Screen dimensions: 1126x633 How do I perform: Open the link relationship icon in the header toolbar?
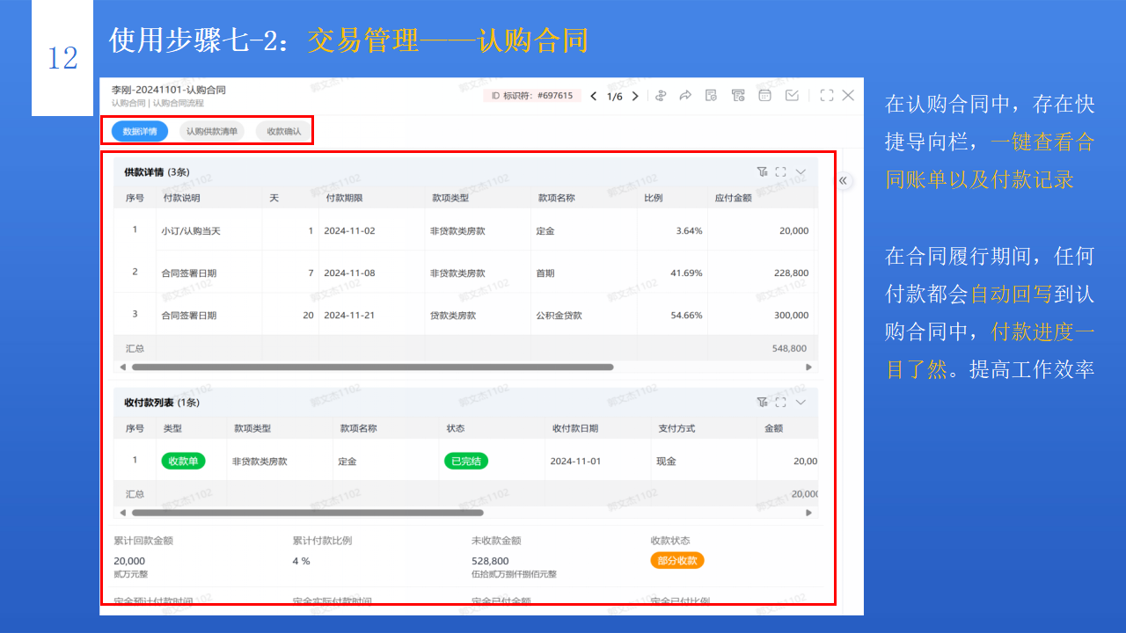click(x=662, y=95)
